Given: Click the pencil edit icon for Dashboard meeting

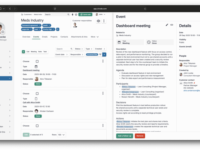Looking at the screenshot, I should pyautogui.click(x=167, y=25).
